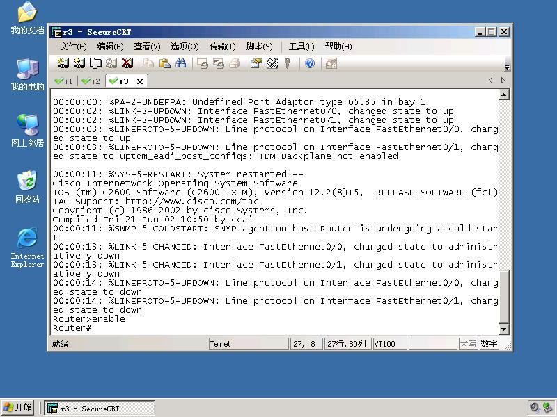Open the 开始 Start menu
The height and width of the screenshot is (417, 557).
tap(18, 407)
